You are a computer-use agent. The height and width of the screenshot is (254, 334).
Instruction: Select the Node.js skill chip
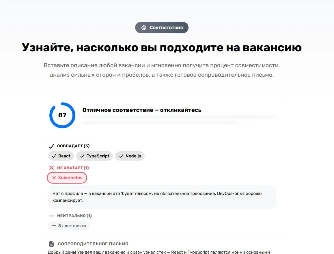(130, 156)
